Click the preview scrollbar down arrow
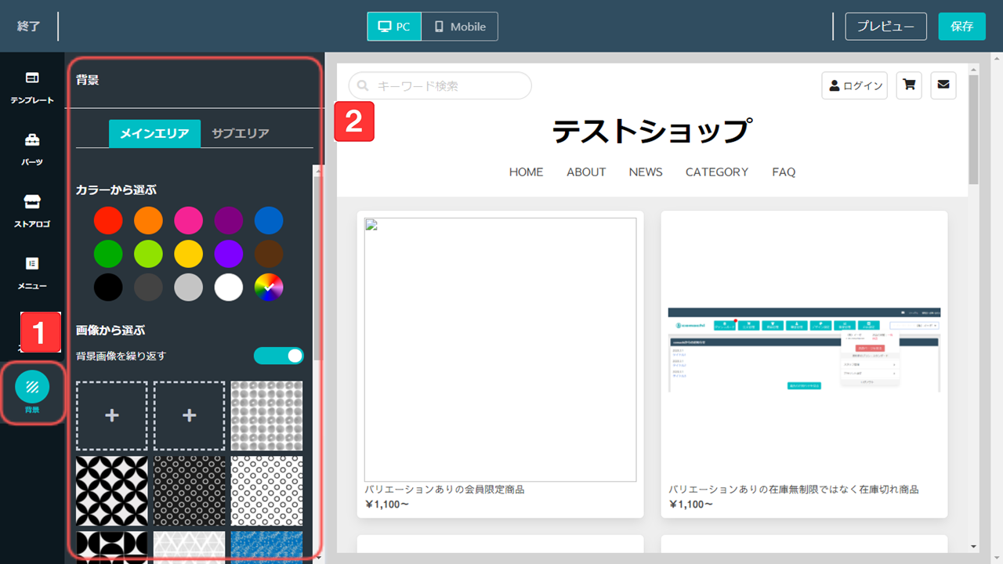This screenshot has height=564, width=1003. point(973,546)
